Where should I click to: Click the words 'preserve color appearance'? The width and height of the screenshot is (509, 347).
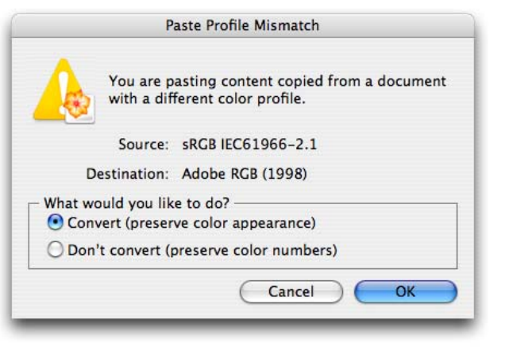[241, 223]
